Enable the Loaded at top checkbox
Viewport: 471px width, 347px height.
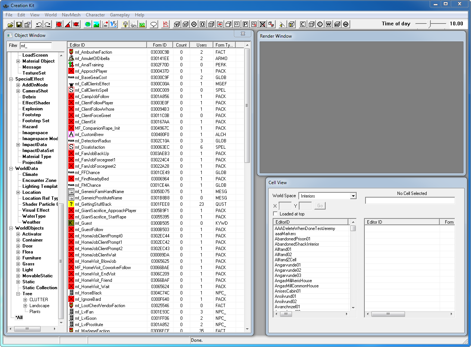pos(275,214)
